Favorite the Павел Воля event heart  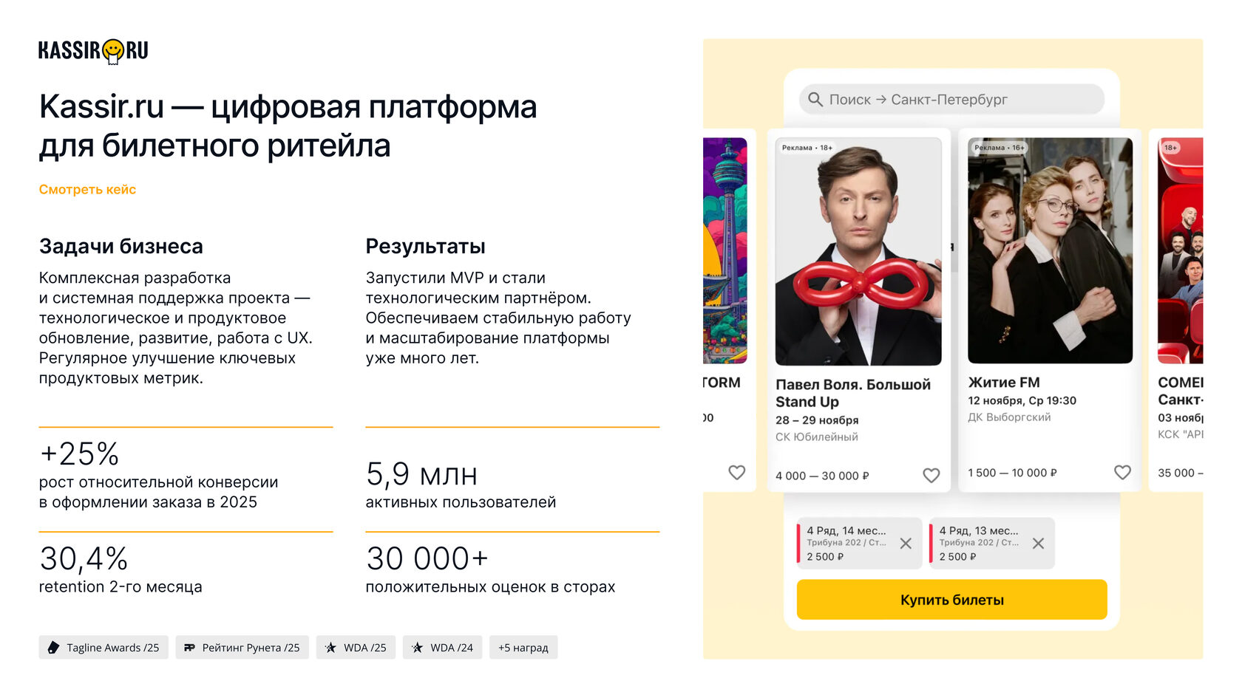coord(931,475)
